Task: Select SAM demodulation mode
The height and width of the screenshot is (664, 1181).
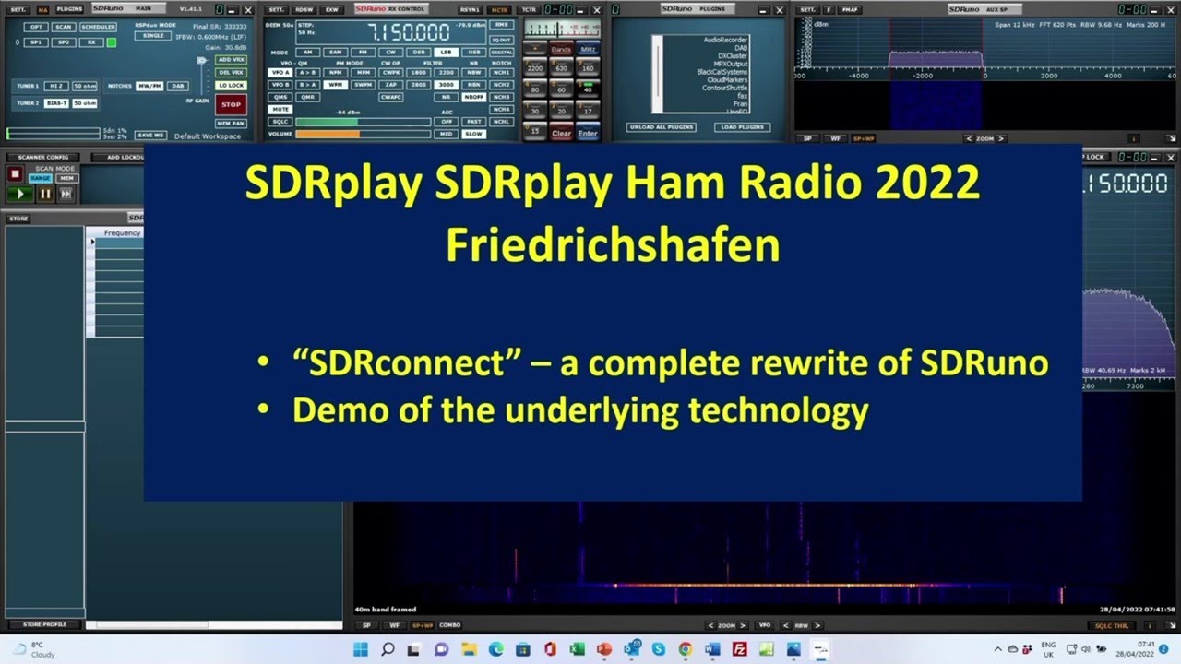Action: (x=335, y=53)
